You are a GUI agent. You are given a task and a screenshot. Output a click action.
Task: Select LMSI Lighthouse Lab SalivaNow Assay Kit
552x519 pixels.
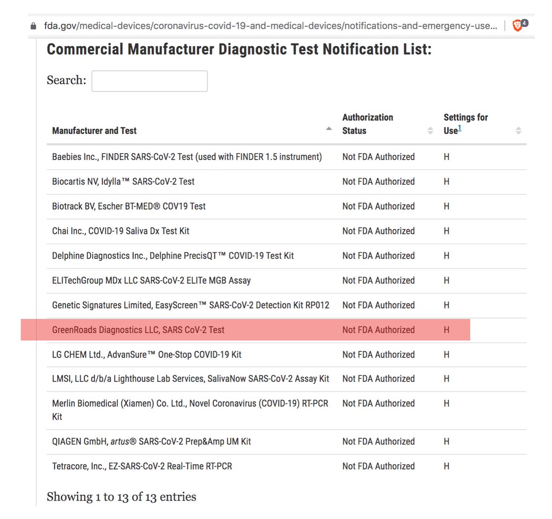[190, 379]
